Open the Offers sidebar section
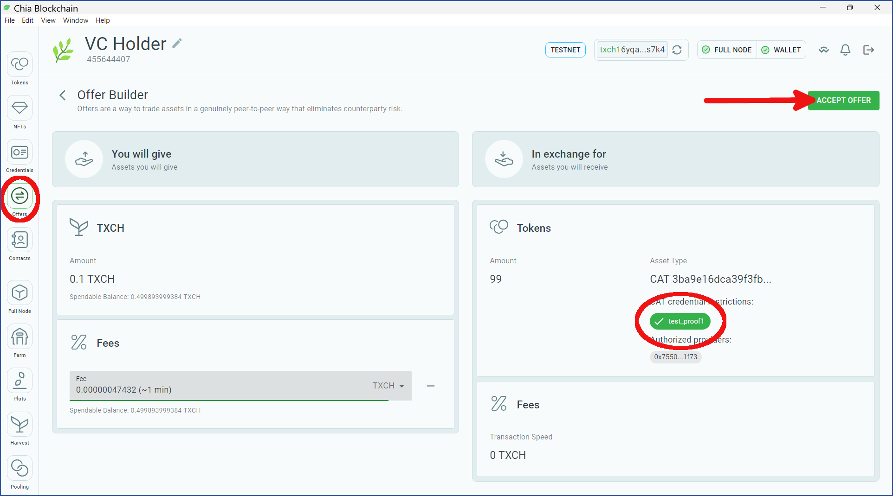Viewport: 893px width, 496px height. coord(19,200)
